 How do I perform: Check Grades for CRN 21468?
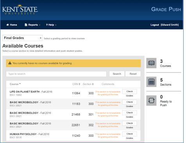[129, 113]
